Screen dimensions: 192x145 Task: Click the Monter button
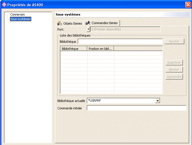(x=174, y=70)
